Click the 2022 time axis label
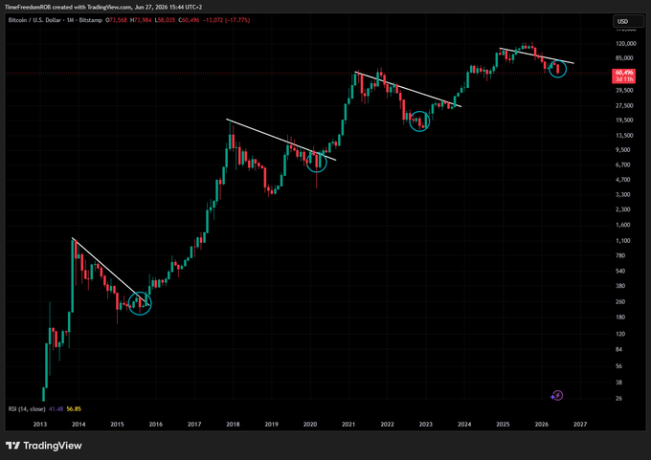 388,425
